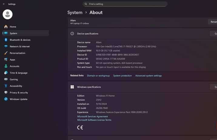The width and height of the screenshot is (217, 140).
Task: Open Bluetooth & devices settings
Action: [26, 40]
